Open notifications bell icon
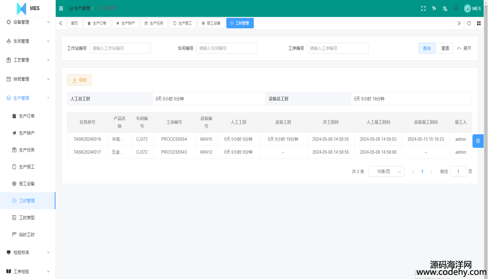This screenshot has height=279, width=488. coord(456,8)
